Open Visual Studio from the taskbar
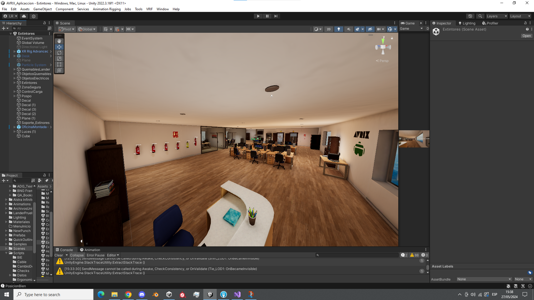534x300 pixels. [x=237, y=294]
